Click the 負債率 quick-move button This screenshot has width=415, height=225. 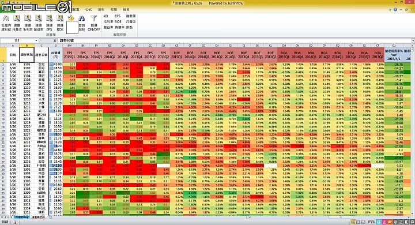click(120, 27)
